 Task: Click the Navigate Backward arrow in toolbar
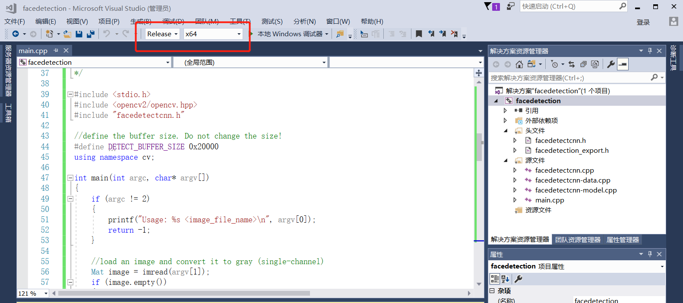pos(16,34)
